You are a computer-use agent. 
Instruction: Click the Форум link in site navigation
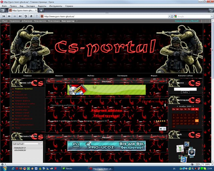point(154,76)
